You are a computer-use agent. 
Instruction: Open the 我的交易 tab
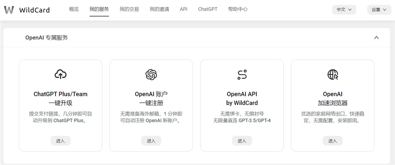coord(129,9)
